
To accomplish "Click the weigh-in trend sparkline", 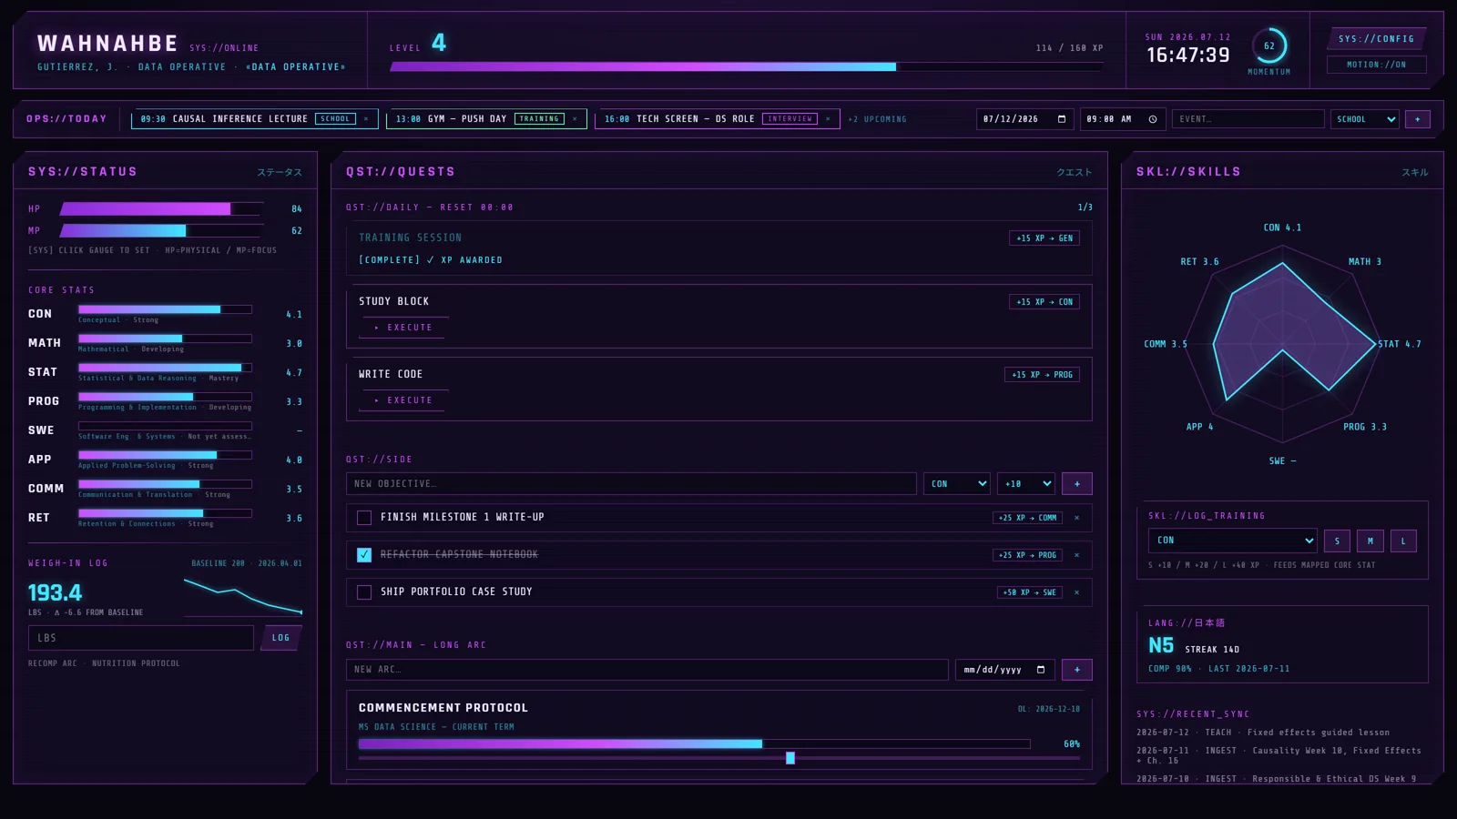I will pos(243,596).
